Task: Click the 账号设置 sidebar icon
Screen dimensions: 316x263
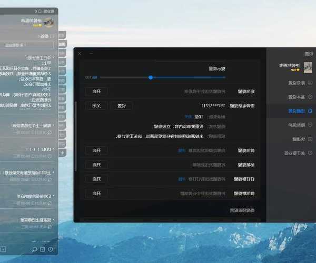Action: click(310, 83)
